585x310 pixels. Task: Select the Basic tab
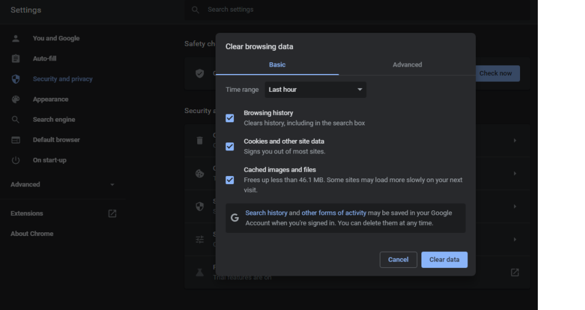277,65
